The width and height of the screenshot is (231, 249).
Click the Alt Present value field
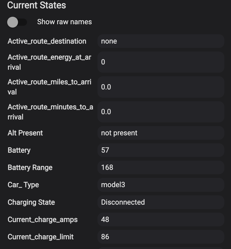(161, 133)
